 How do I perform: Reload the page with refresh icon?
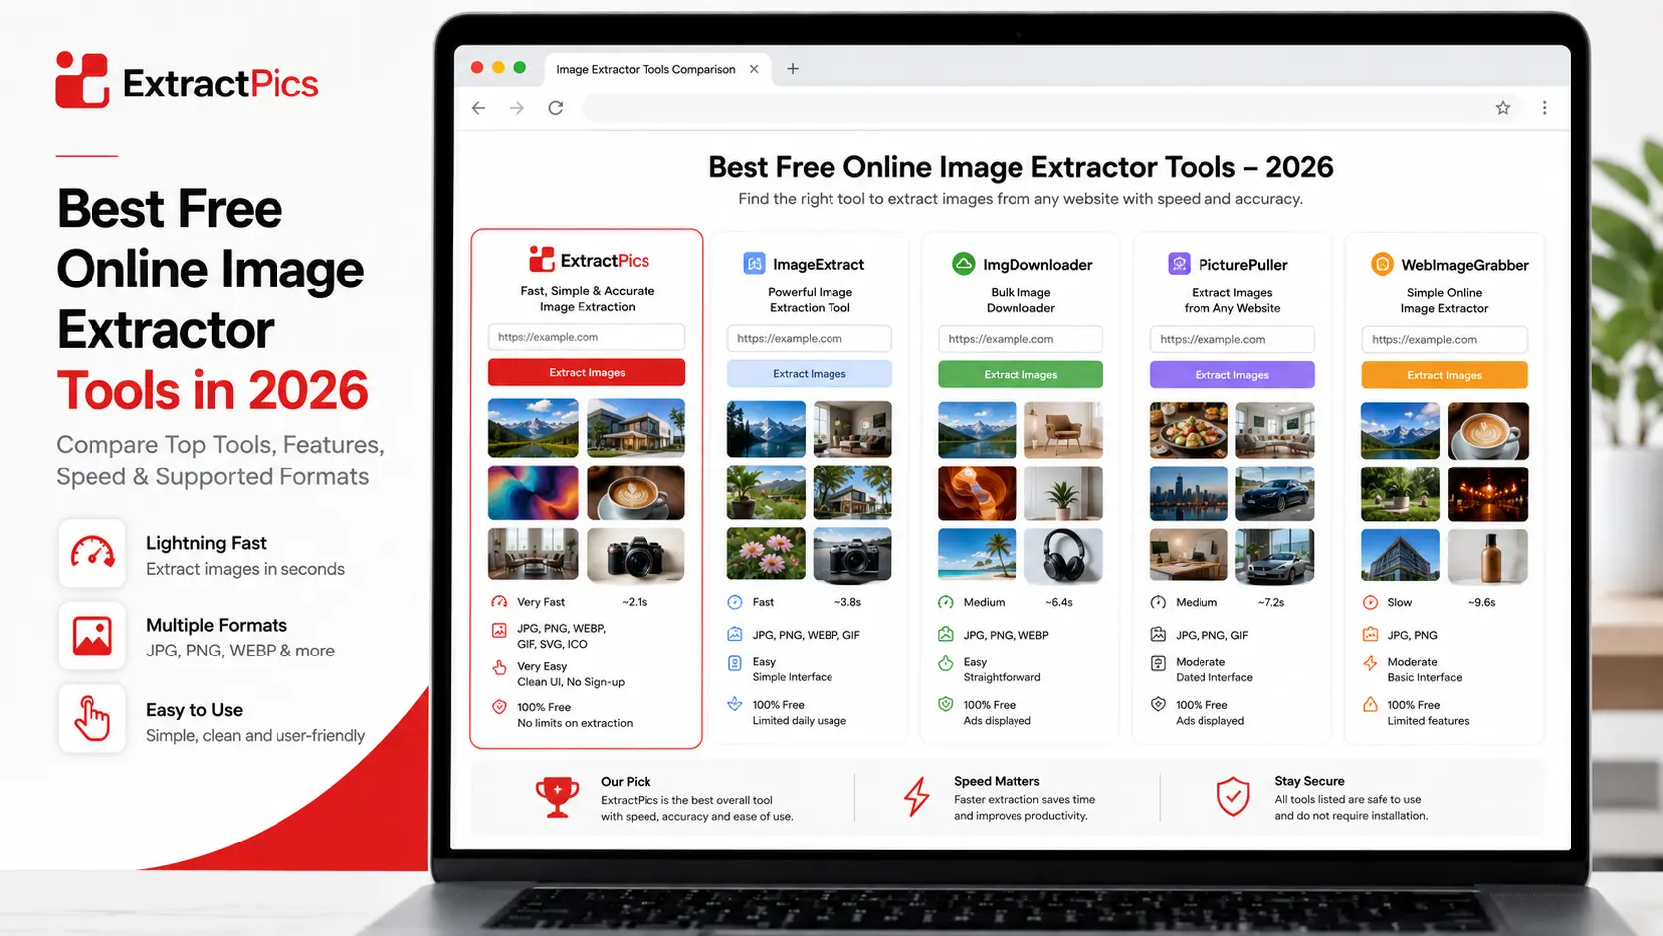(x=556, y=108)
